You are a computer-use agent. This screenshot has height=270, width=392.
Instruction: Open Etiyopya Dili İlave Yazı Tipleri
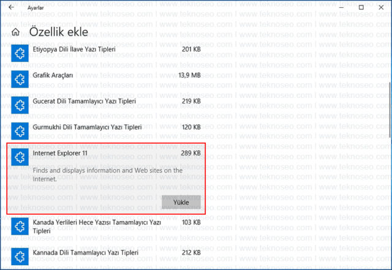(x=74, y=49)
